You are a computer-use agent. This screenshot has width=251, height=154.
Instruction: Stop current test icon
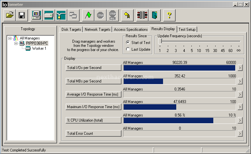click(x=101, y=15)
